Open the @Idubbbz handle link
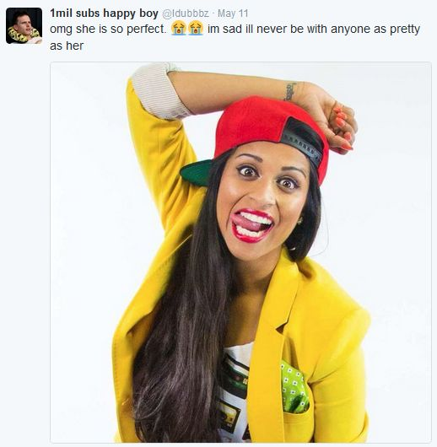Image resolution: width=437 pixels, height=447 pixels. click(x=186, y=13)
